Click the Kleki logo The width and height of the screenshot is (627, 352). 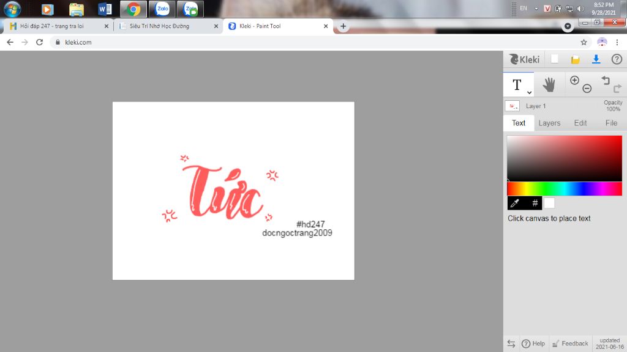click(524, 59)
